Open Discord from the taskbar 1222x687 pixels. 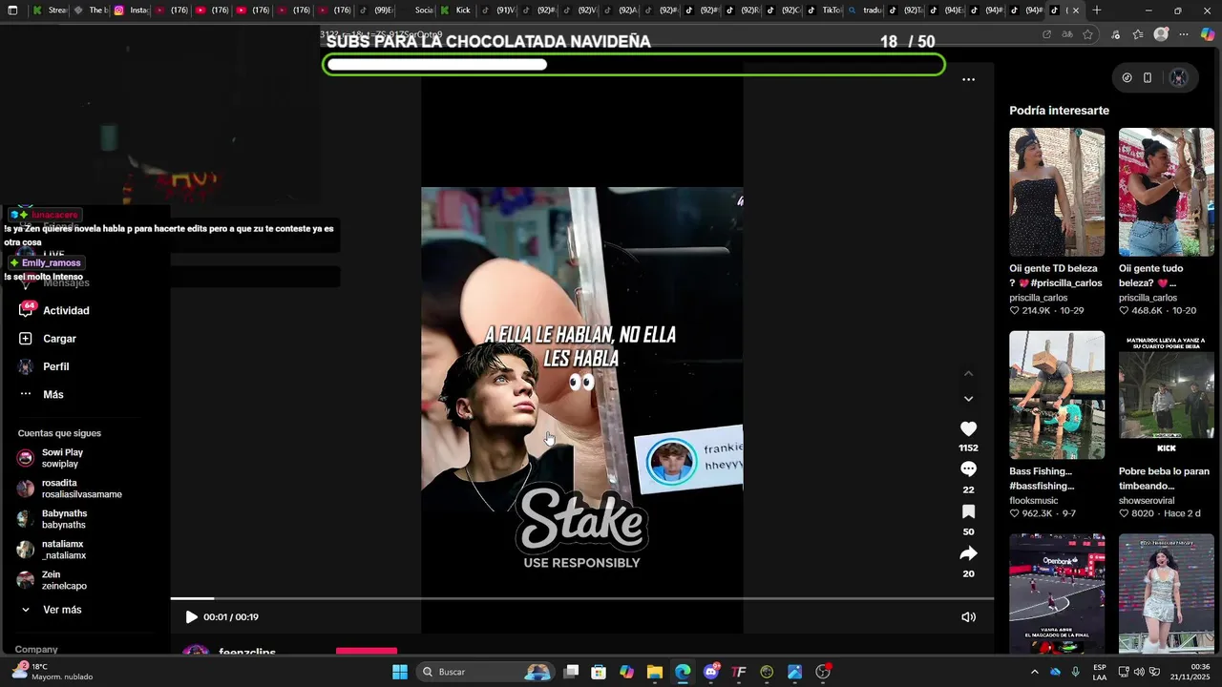(711, 672)
